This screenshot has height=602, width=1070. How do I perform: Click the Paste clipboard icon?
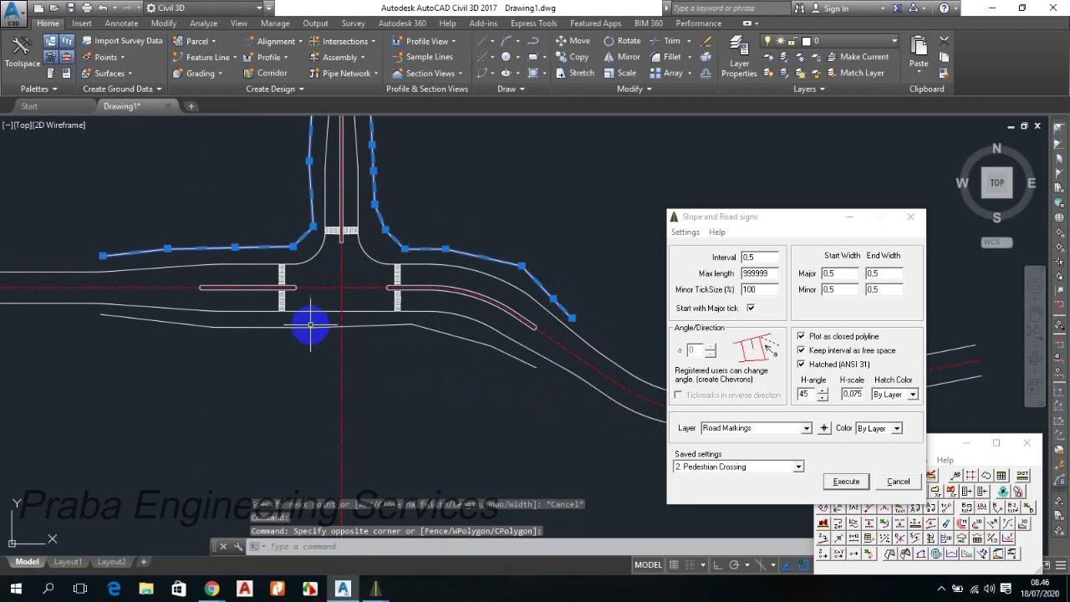point(919,52)
